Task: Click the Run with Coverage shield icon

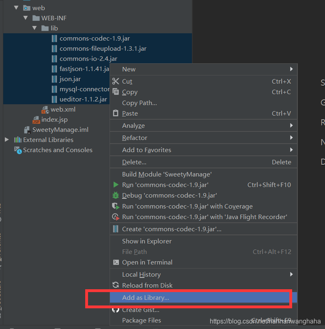Action: pos(116,206)
